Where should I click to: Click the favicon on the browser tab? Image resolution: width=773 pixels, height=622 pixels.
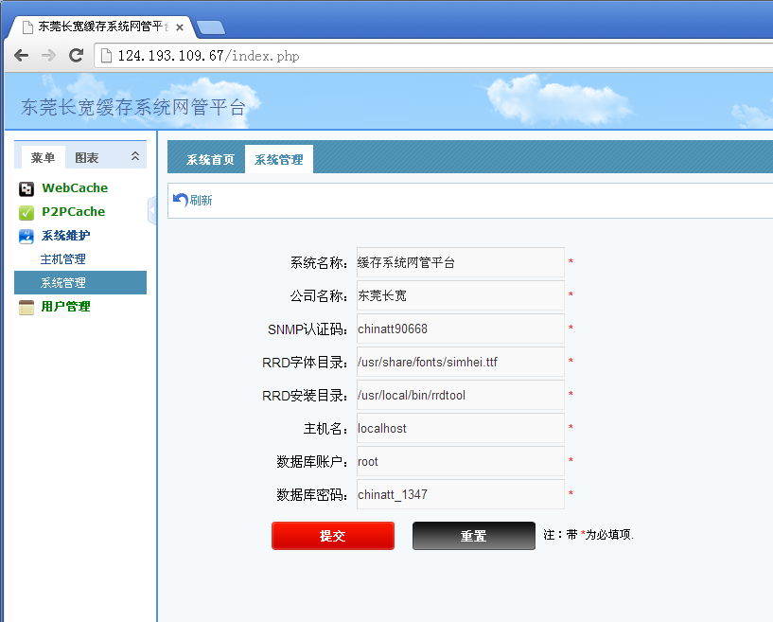pos(28,27)
